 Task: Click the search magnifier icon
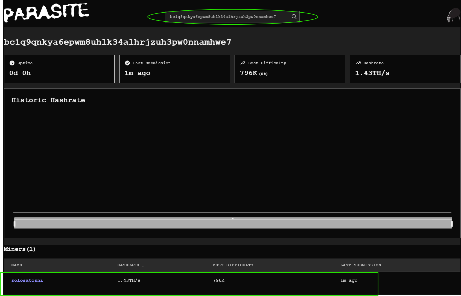[294, 17]
